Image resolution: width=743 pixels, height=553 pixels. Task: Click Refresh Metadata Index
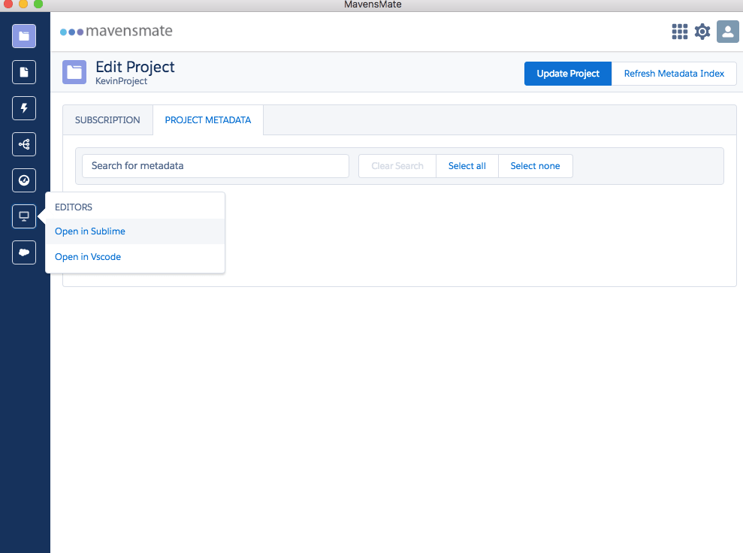pos(674,74)
